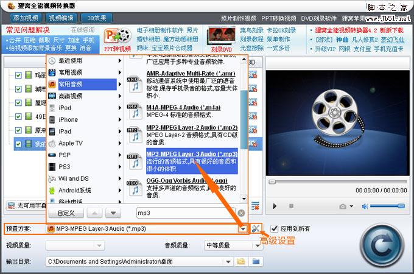This screenshot has height=274, width=414.
Task: Click the PSP console icon
Action: (x=52, y=155)
